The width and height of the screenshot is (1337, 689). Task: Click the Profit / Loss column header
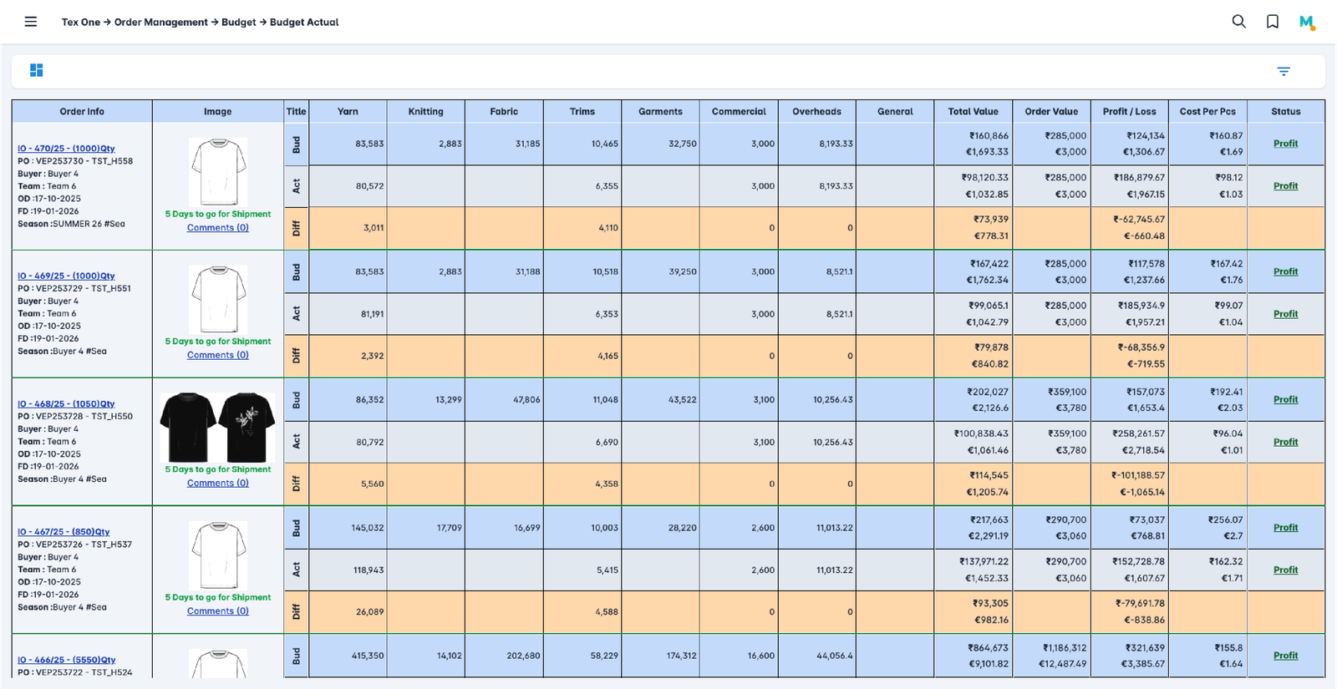point(1129,112)
